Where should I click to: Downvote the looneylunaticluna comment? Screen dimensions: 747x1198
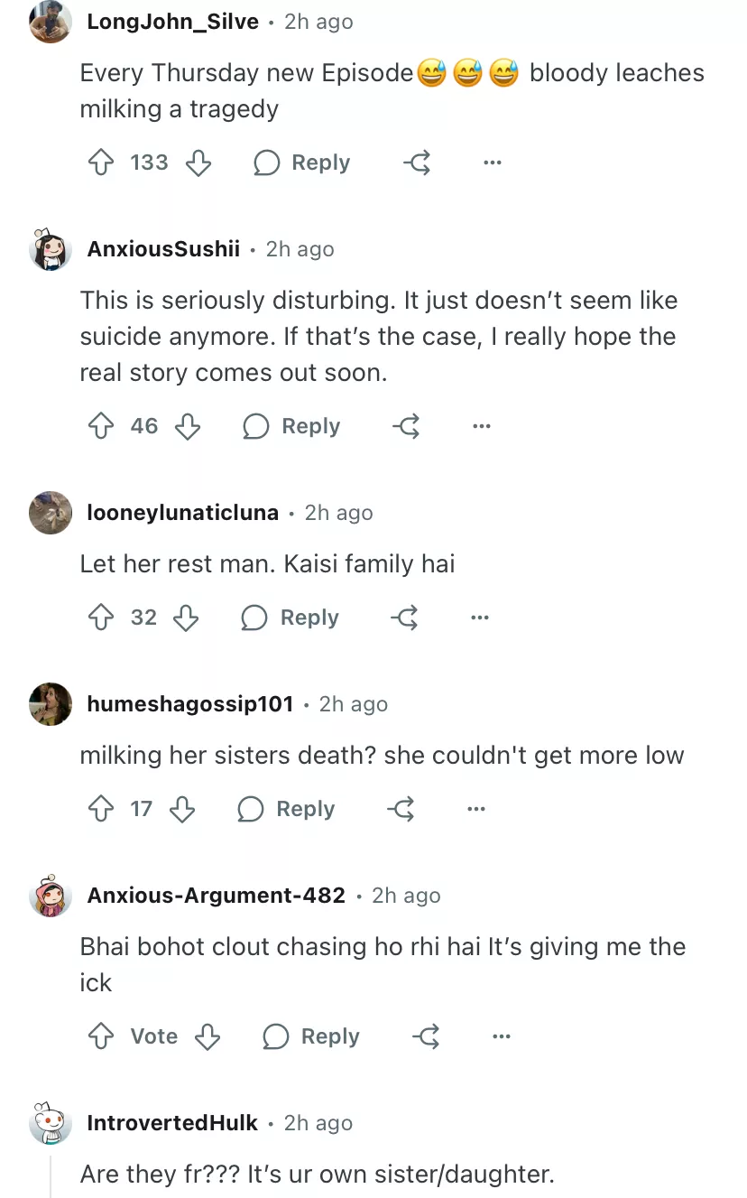point(186,618)
